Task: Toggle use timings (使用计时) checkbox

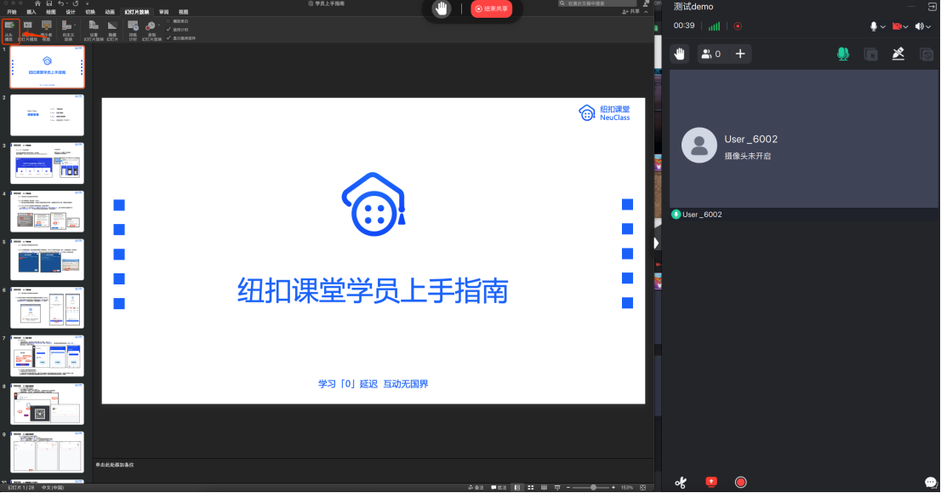Action: click(x=168, y=30)
